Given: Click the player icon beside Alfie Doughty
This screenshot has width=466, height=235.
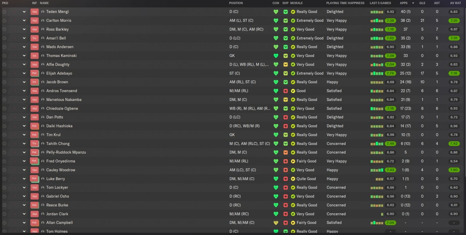Looking at the screenshot, I should (x=43, y=64).
